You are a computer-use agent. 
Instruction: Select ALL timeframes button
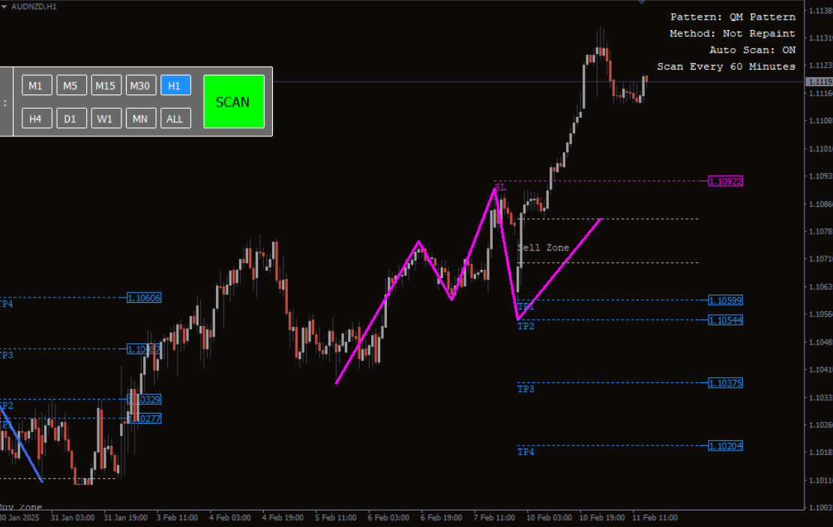(x=175, y=118)
